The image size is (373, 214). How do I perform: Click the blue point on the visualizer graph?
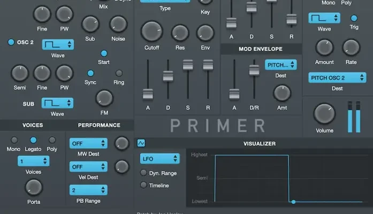(293, 202)
